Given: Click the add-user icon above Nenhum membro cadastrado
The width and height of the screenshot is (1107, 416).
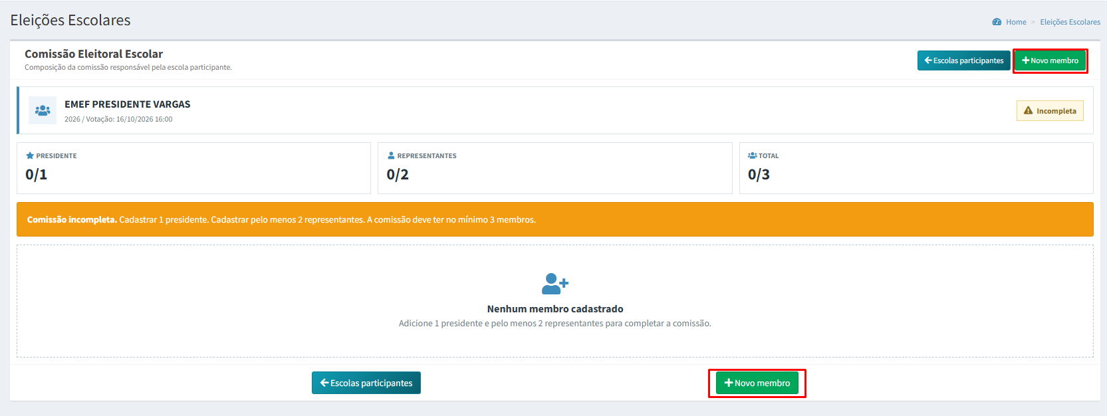Looking at the screenshot, I should pyautogui.click(x=555, y=284).
